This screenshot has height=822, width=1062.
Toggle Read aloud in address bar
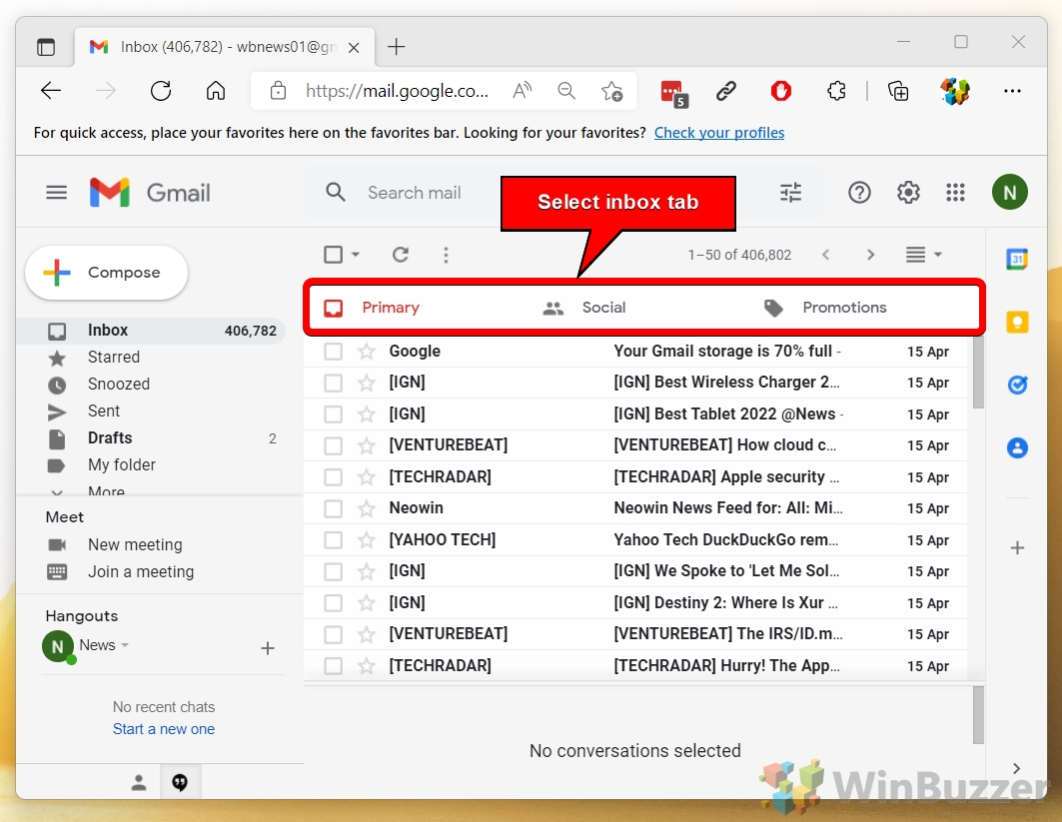point(522,91)
